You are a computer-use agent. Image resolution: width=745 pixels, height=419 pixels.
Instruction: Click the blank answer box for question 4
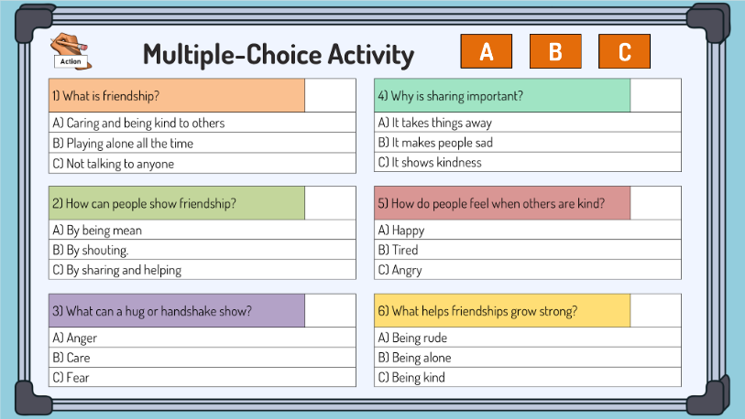(x=656, y=95)
